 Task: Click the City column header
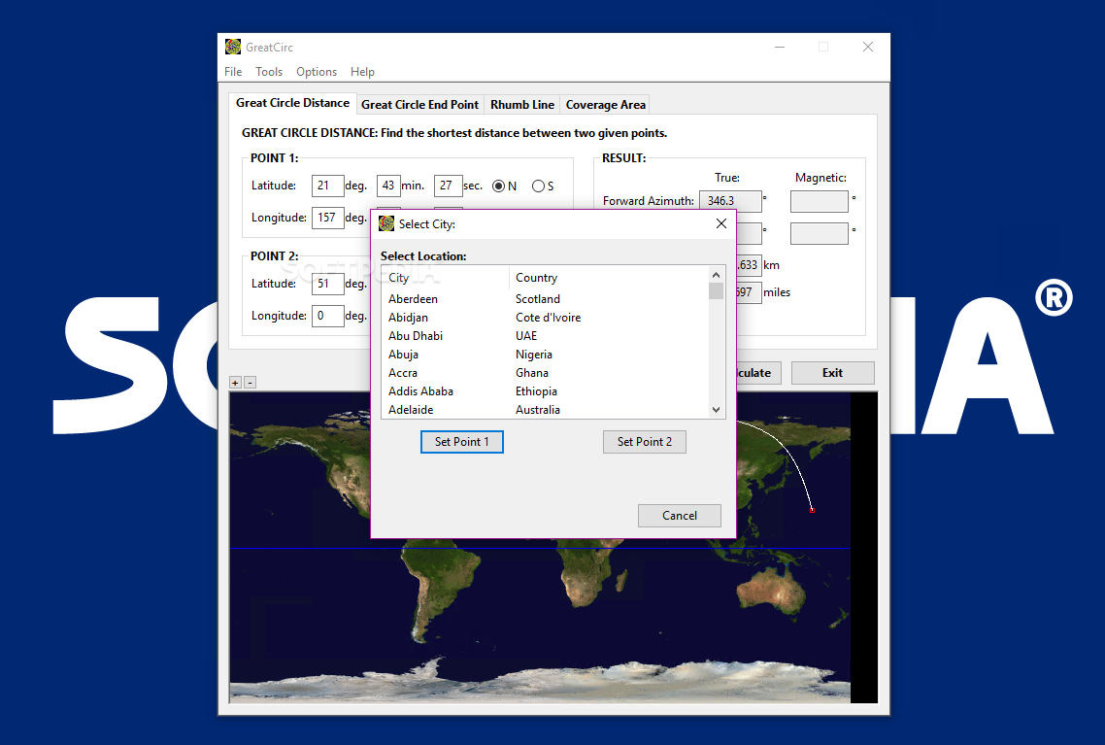tap(446, 278)
